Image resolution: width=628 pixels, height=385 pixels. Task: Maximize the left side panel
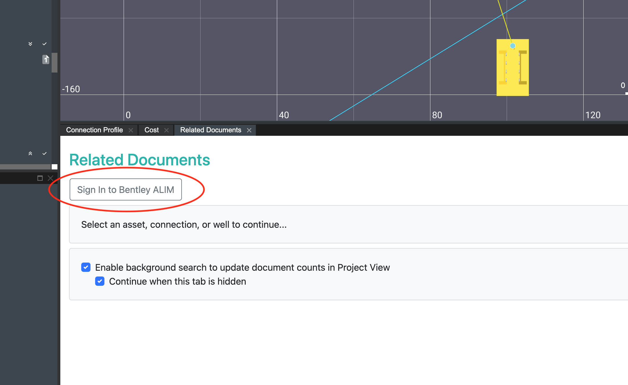pyautogui.click(x=40, y=178)
